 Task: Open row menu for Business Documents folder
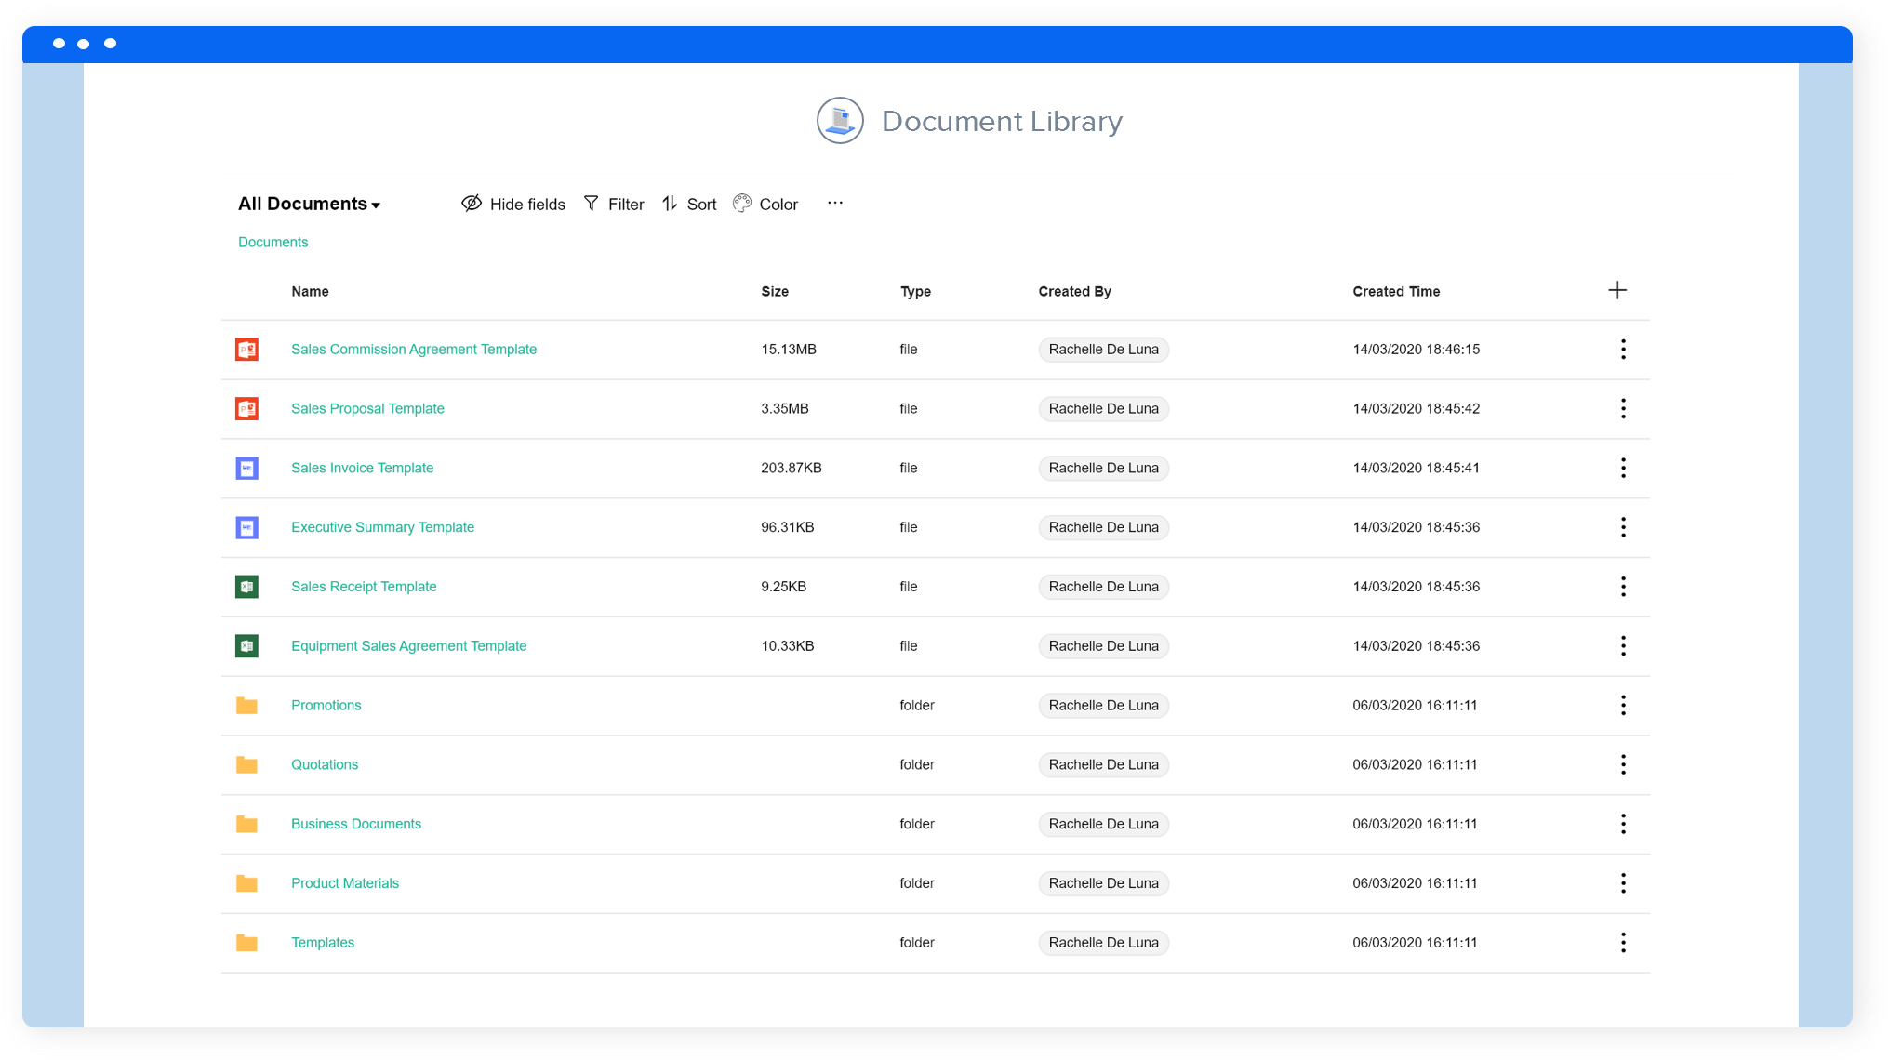pyautogui.click(x=1623, y=824)
